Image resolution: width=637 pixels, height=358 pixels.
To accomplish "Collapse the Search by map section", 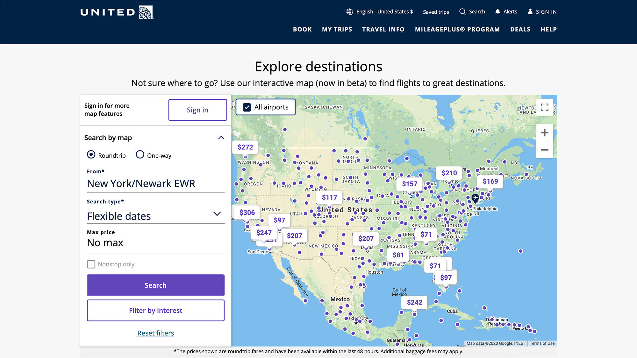I will point(221,137).
